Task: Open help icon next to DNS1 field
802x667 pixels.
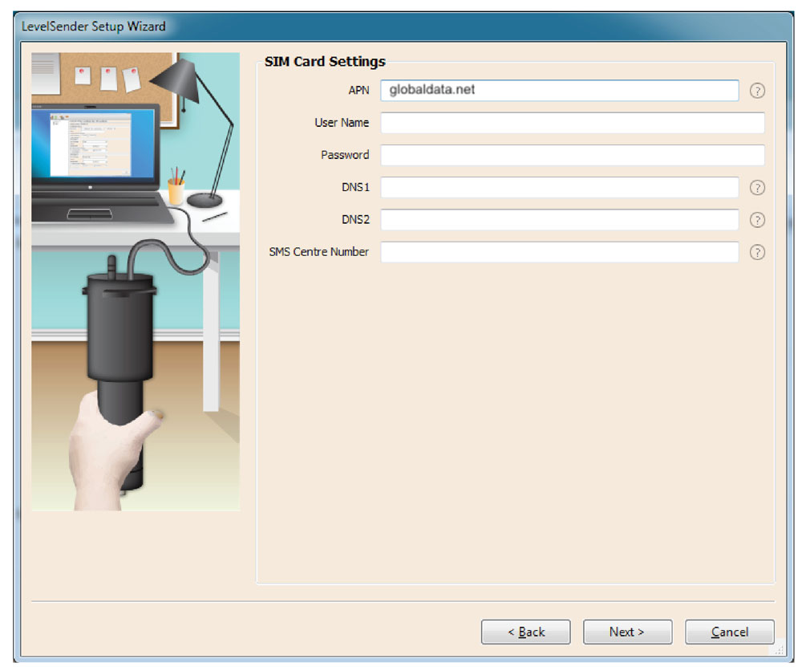Action: 757,188
